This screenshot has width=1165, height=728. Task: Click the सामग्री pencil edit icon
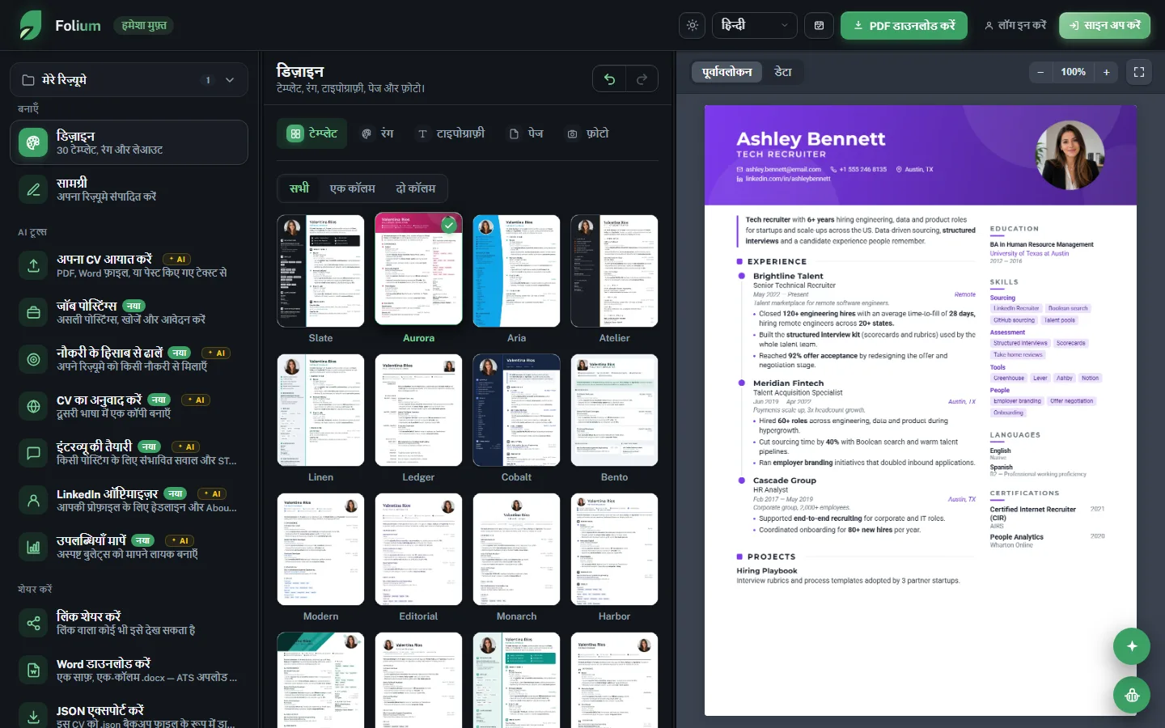(x=33, y=189)
